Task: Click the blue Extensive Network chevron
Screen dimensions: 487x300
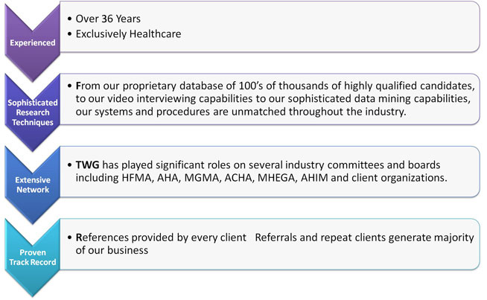Action: click(x=33, y=185)
